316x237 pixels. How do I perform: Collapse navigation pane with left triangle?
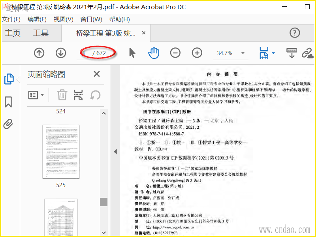click(x=115, y=152)
